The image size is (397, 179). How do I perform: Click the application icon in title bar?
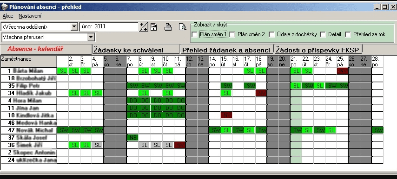pyautogui.click(x=5, y=7)
